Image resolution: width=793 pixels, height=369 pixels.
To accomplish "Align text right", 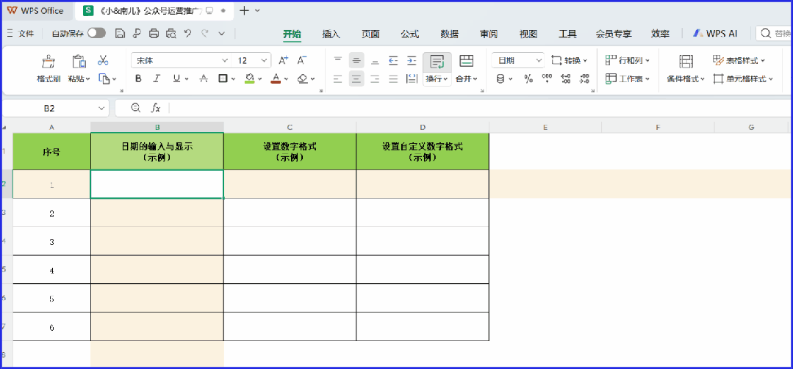I will 375,78.
